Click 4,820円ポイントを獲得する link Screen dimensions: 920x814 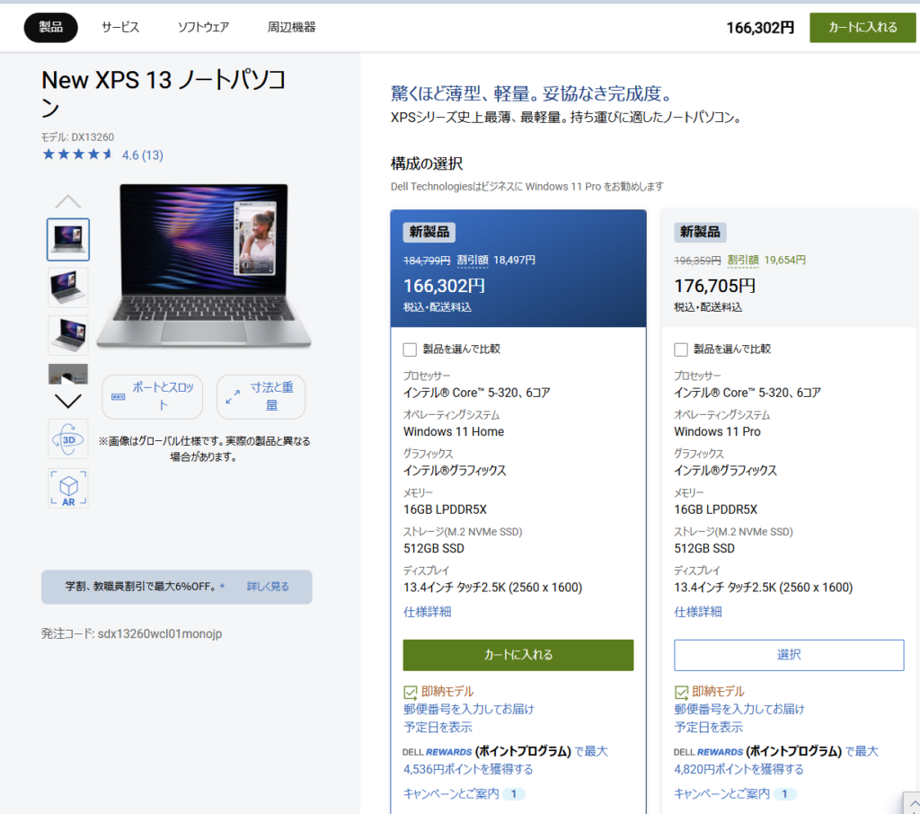tap(739, 769)
